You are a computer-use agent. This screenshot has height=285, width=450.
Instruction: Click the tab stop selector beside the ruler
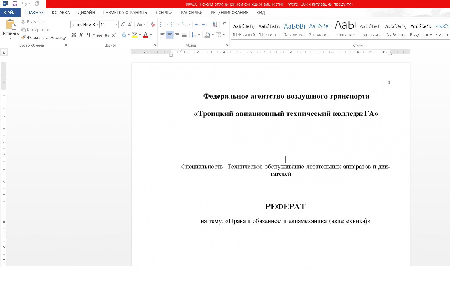pos(4,53)
